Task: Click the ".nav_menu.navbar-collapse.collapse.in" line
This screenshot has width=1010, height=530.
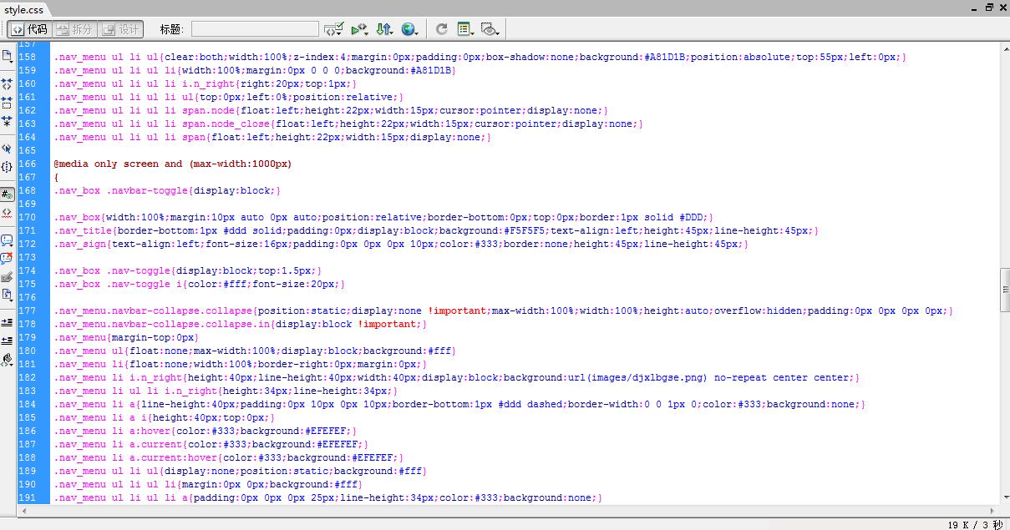Action: [241, 324]
